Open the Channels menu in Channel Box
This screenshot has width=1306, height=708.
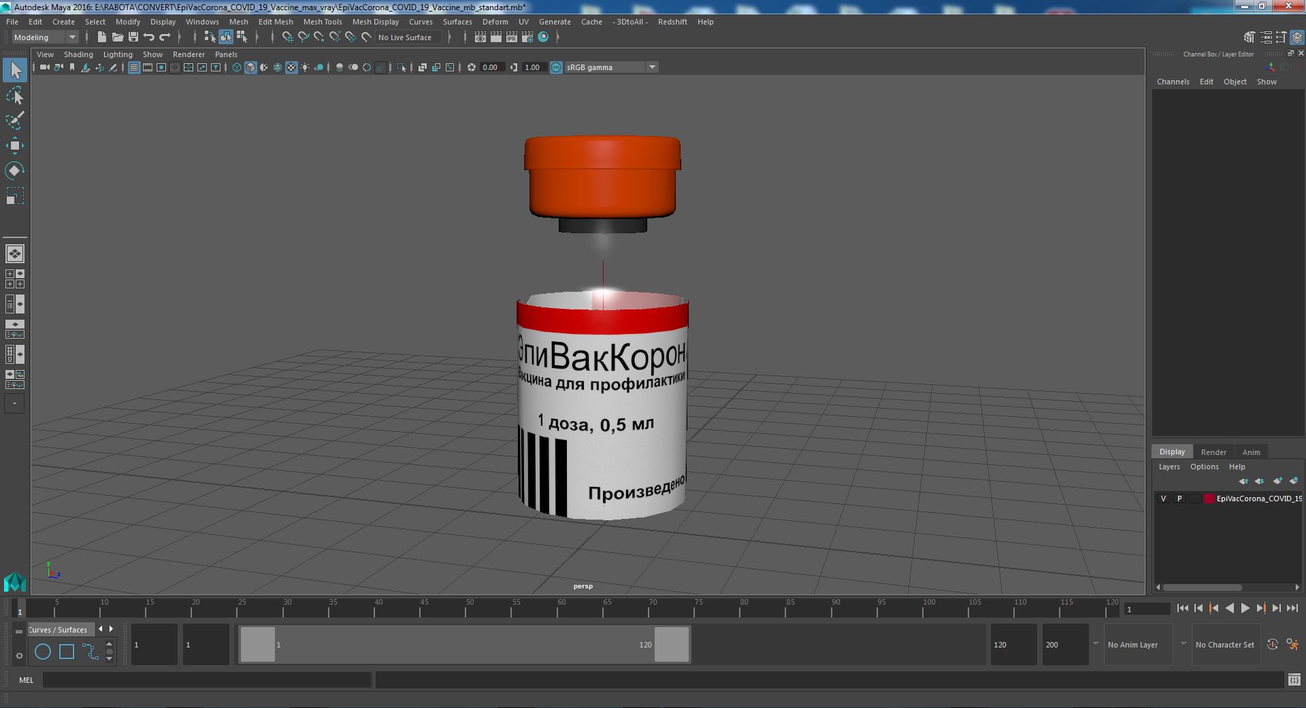point(1173,82)
